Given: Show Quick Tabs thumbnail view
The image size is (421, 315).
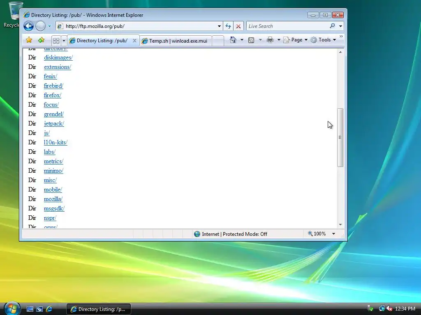Looking at the screenshot, I should tap(56, 41).
